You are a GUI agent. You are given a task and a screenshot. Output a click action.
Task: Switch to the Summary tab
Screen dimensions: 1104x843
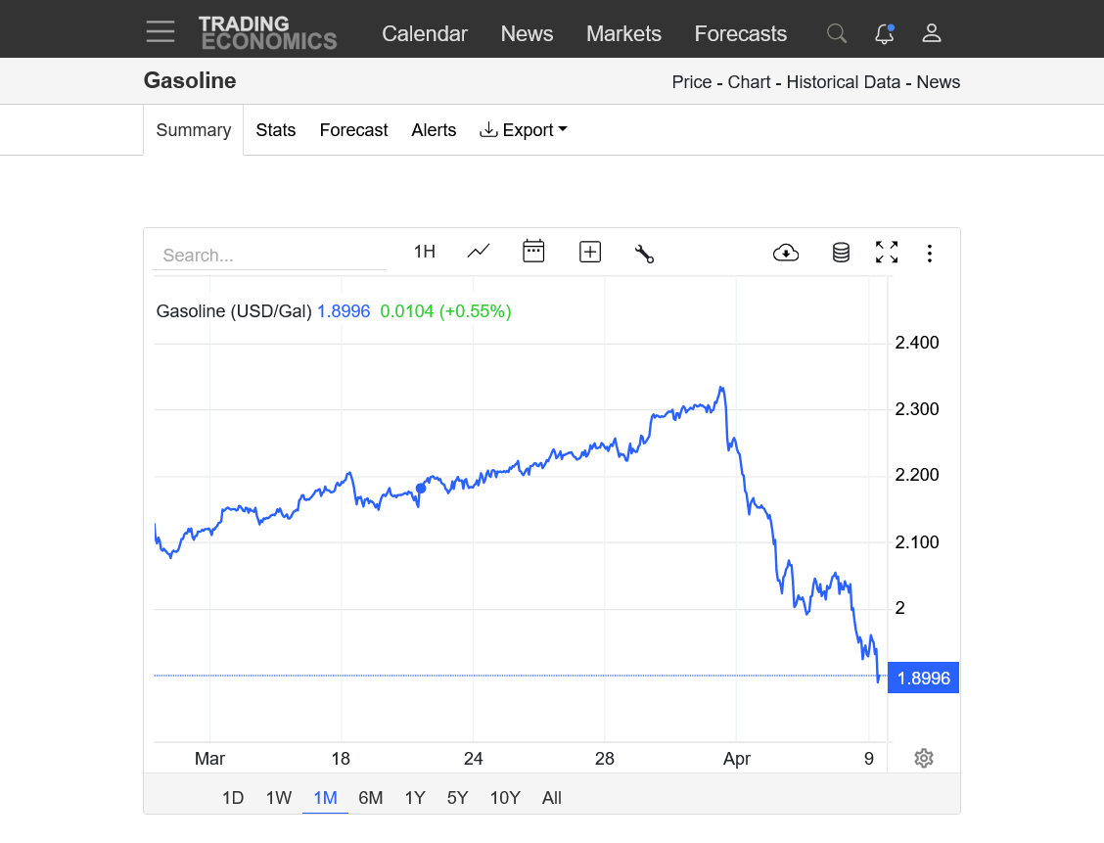[x=194, y=130]
